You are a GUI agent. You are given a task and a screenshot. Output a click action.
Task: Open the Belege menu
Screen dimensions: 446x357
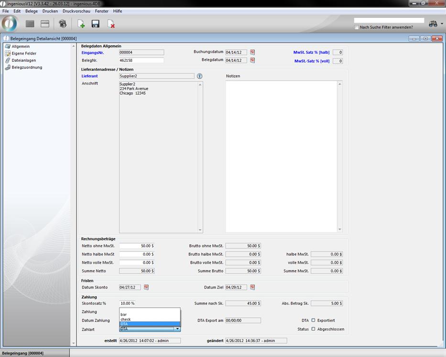pos(32,11)
